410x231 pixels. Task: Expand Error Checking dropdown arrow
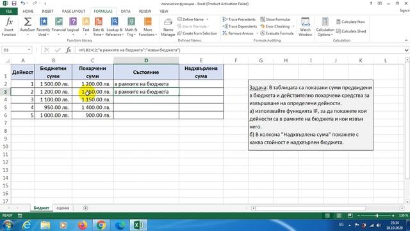tap(293, 26)
